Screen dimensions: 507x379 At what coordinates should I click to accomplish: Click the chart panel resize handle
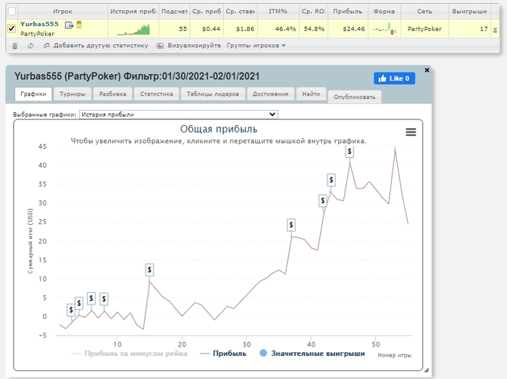click(427, 370)
